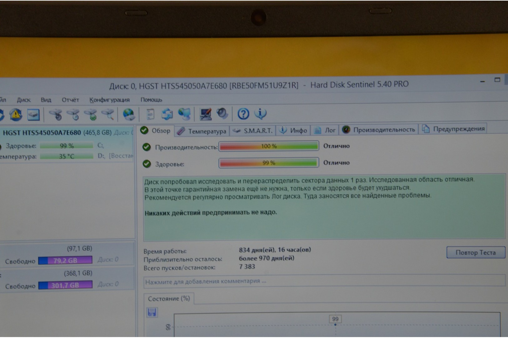This screenshot has height=338, width=508.
Task: Switch to the Температура tab
Action: tap(202, 131)
